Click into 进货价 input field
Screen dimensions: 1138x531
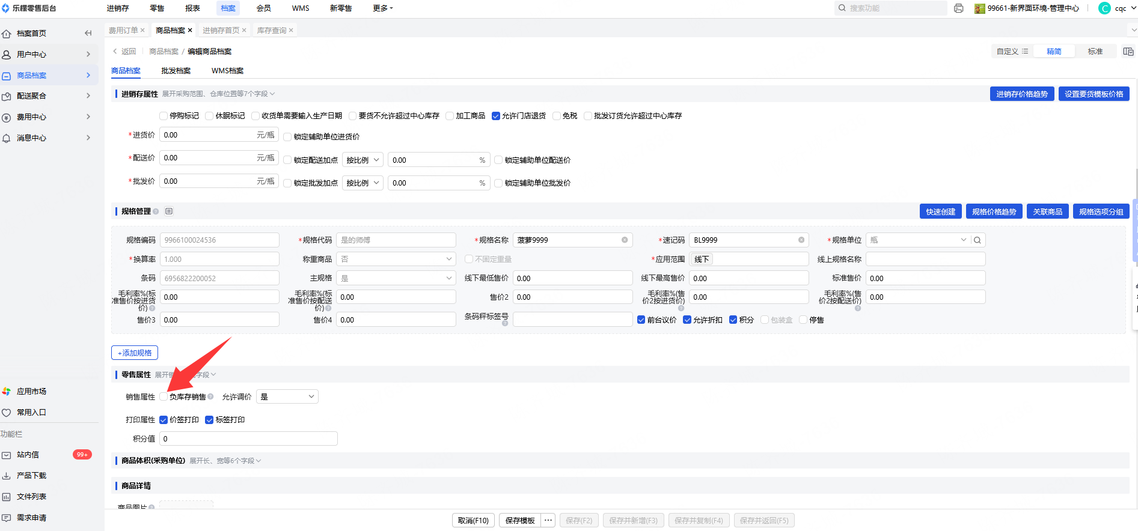(219, 135)
